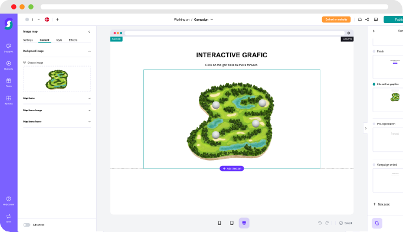The height and width of the screenshot is (232, 403).
Task: Click the share icon in top bar
Action: coord(367,19)
